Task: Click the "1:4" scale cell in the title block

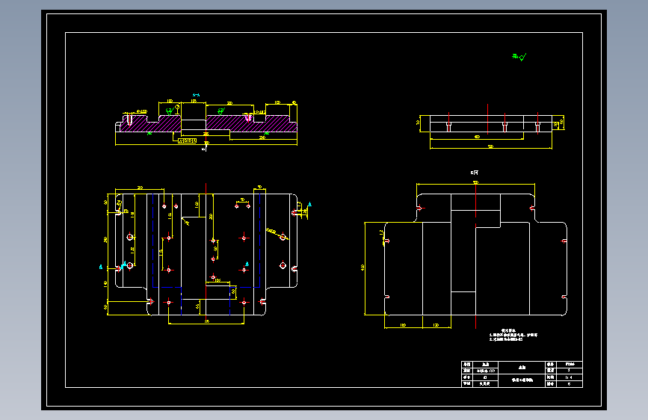Action: point(569,377)
